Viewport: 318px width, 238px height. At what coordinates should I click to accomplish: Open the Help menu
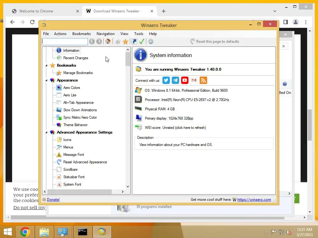153,34
